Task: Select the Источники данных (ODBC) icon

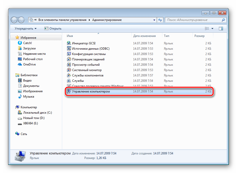Action: [69, 48]
